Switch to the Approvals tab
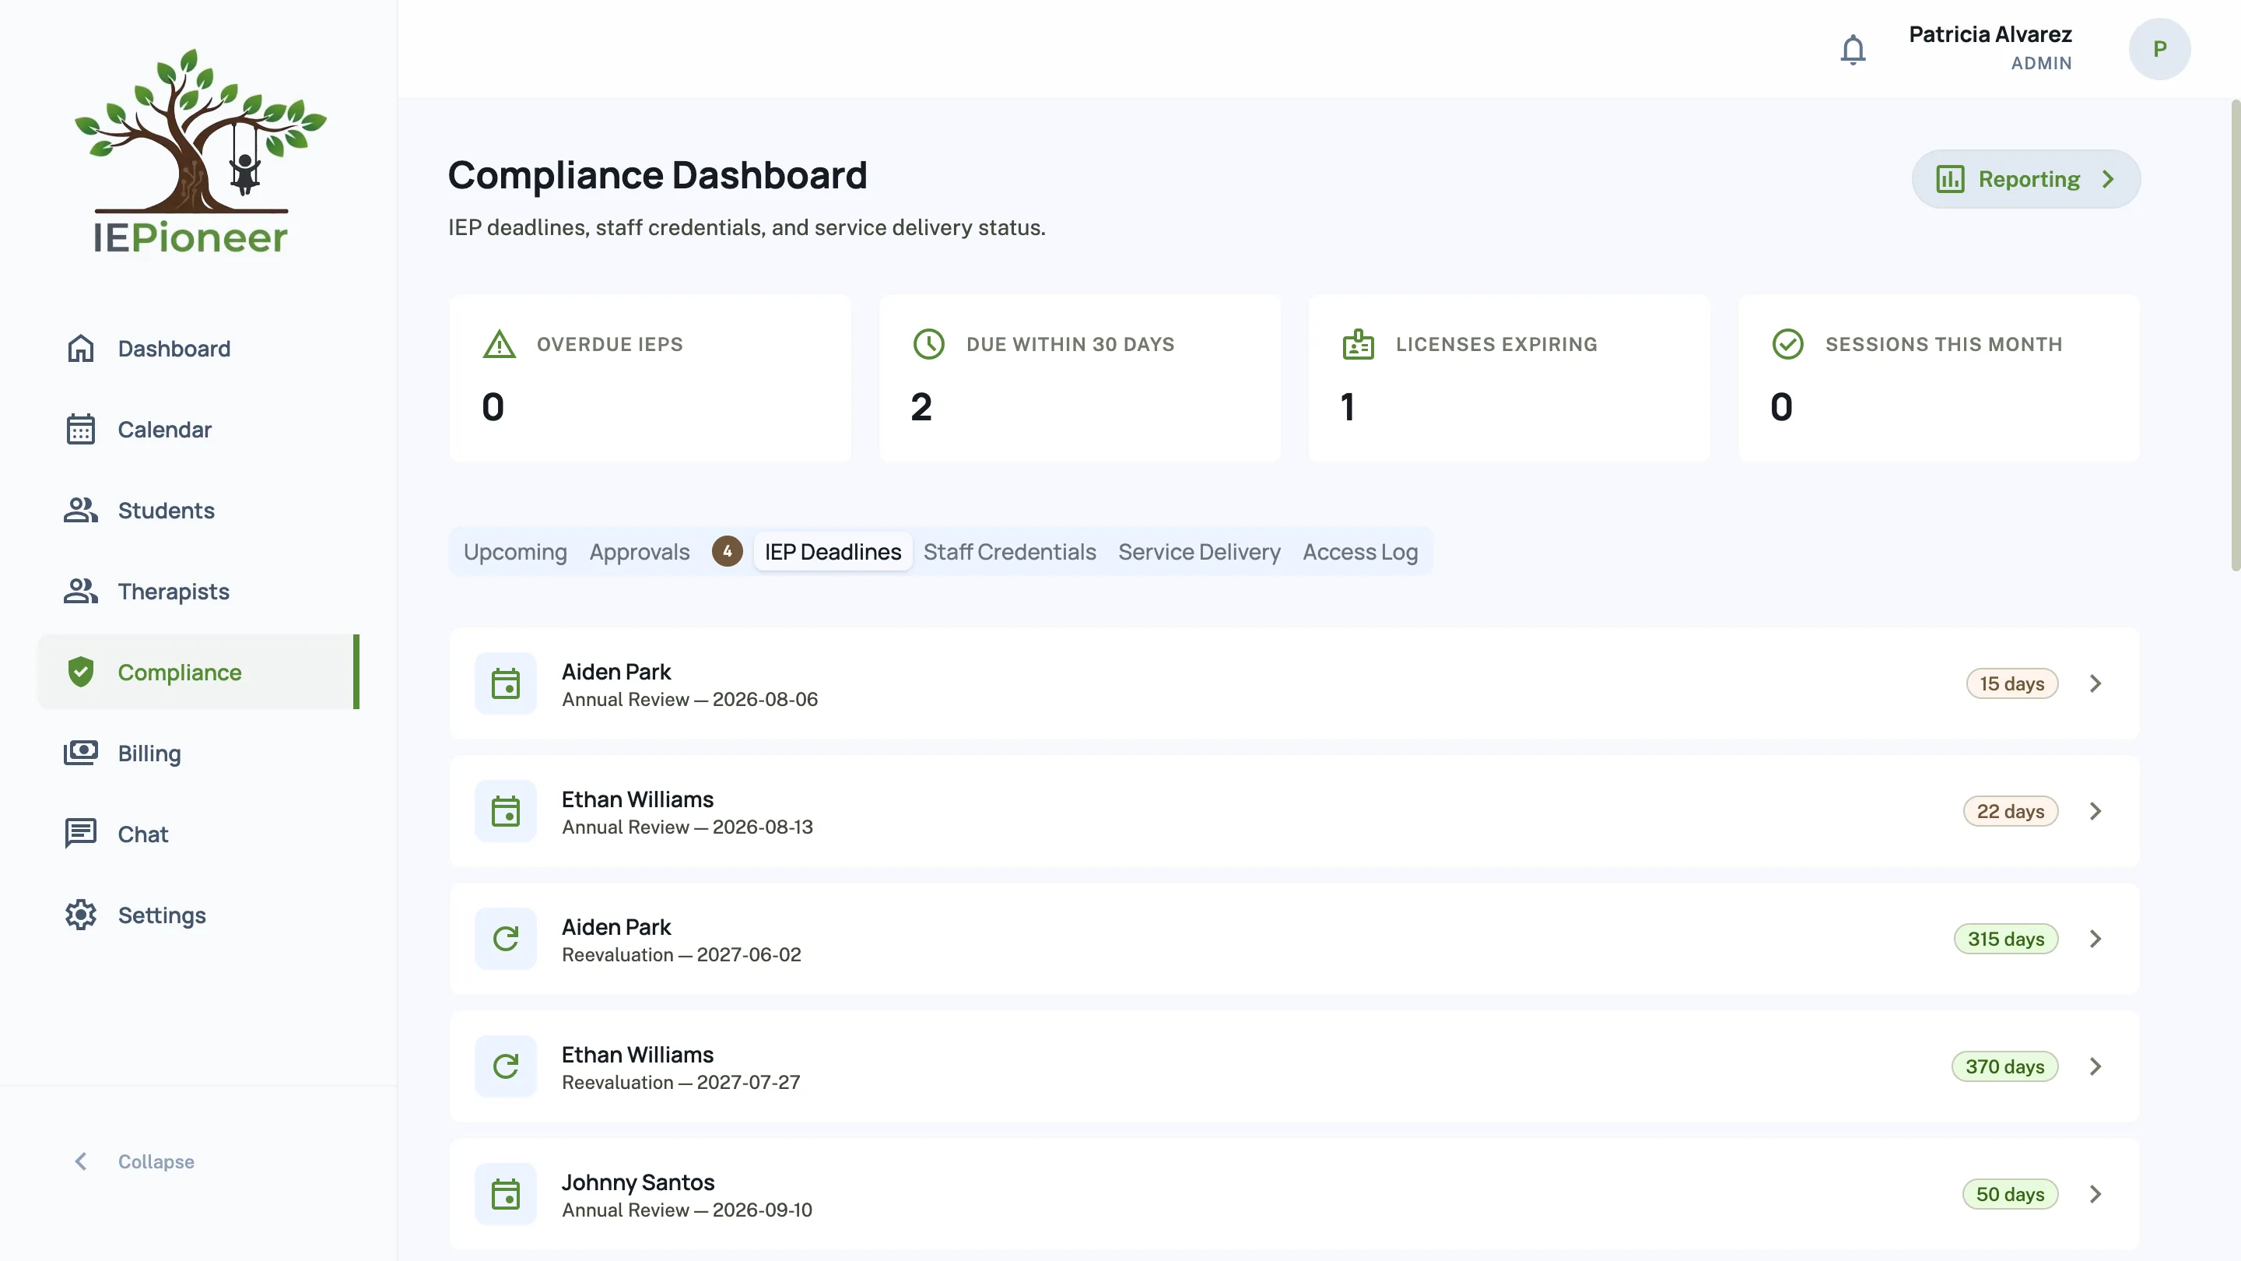The image size is (2241, 1261). (640, 552)
